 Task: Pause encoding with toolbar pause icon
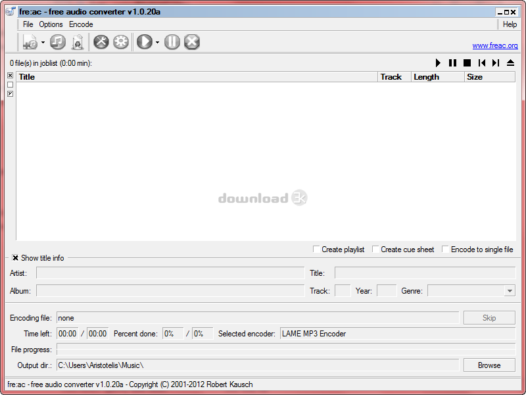pyautogui.click(x=172, y=42)
